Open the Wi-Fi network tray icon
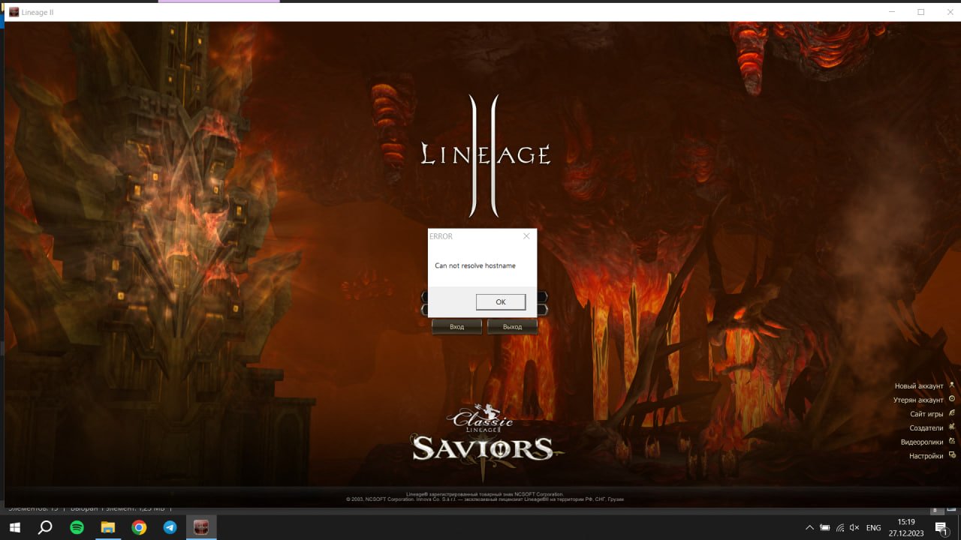 point(840,528)
